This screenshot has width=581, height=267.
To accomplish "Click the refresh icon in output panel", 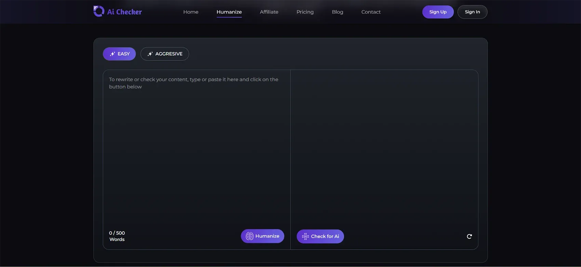I will (x=469, y=236).
